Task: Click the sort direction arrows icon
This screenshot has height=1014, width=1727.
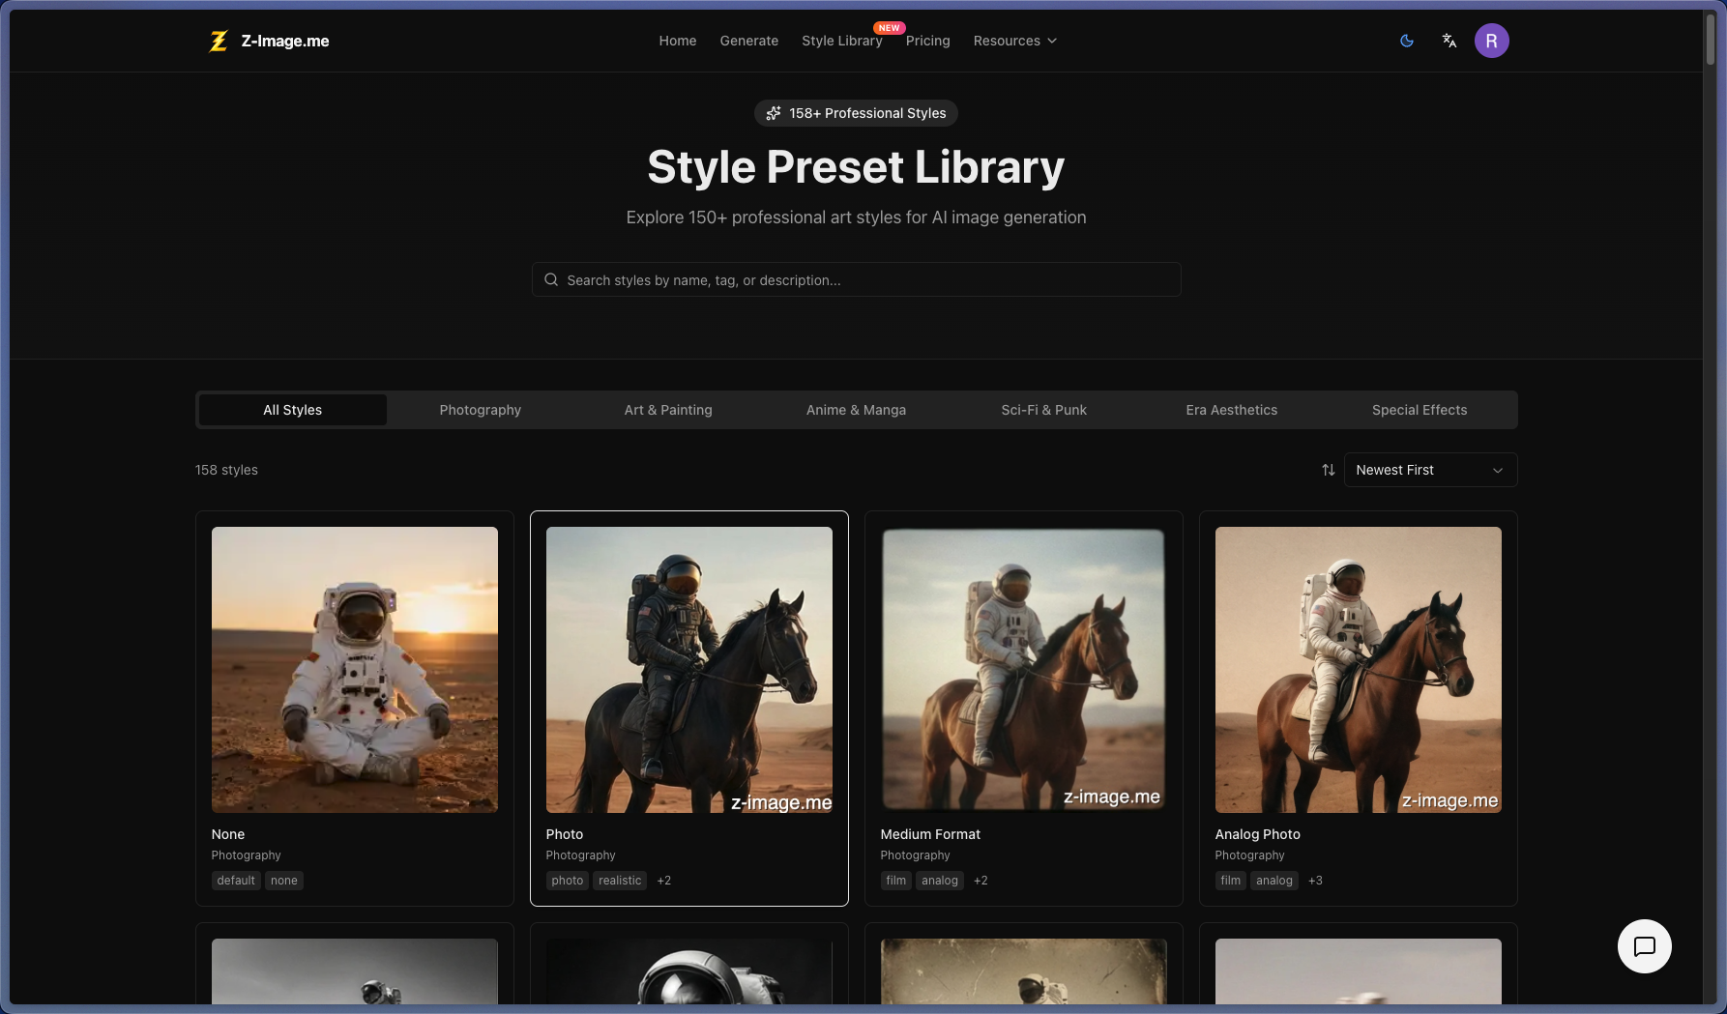Action: [x=1328, y=470]
